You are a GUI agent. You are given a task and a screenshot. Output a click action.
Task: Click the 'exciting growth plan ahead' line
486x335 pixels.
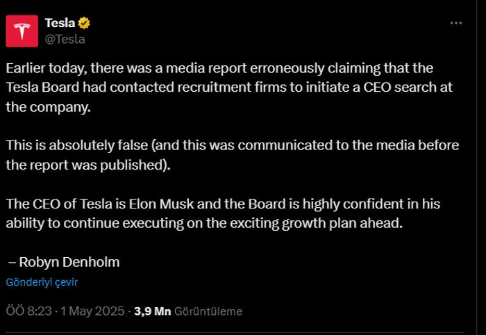204,223
